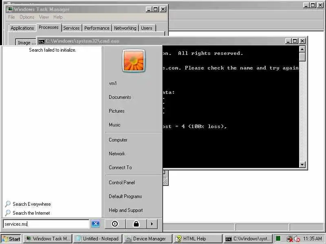This screenshot has width=326, height=244.
Task: Switch to HTML Help taskbar button
Action: (198, 239)
